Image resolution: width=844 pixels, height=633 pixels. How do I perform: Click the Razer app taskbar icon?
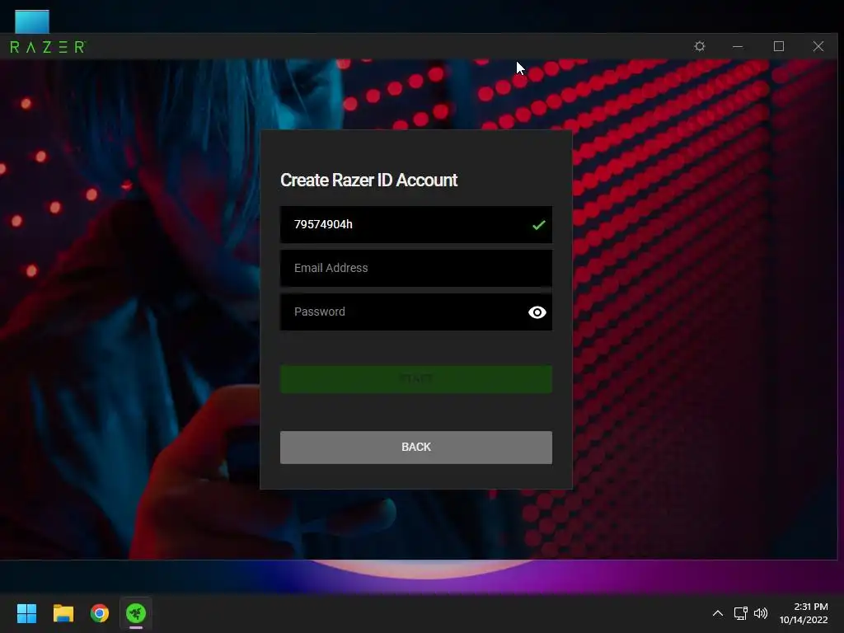coord(136,613)
